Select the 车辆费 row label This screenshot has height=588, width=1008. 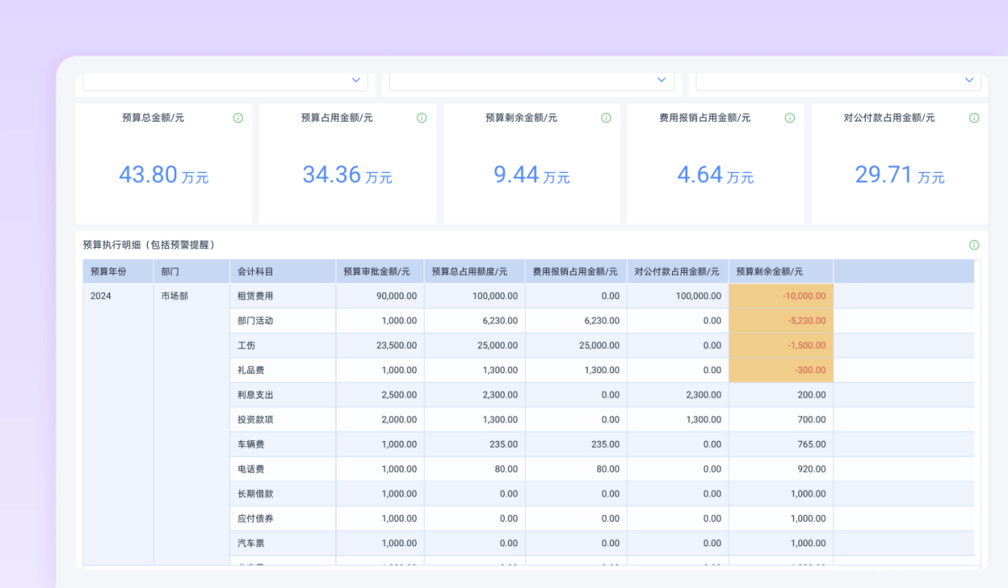coord(251,444)
